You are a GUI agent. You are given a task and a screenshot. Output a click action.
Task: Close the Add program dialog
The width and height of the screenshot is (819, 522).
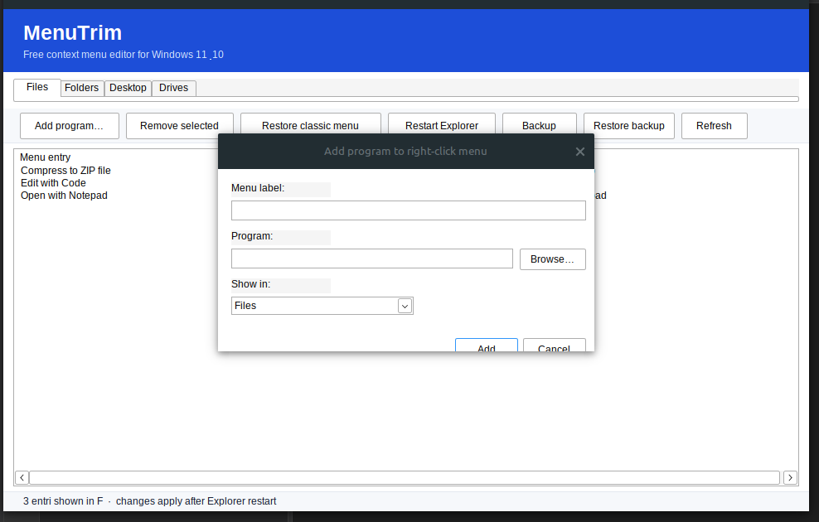coord(579,152)
